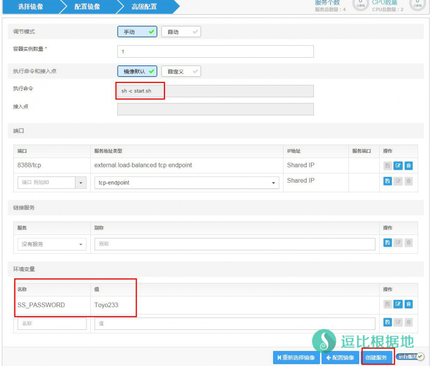Select 手动 adjustment mode
Viewport: 430px width, 366px height.
[x=137, y=32]
